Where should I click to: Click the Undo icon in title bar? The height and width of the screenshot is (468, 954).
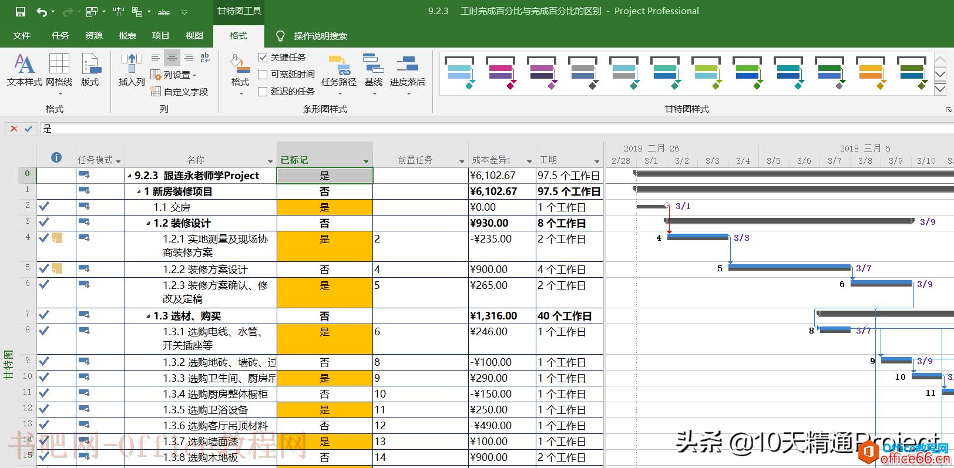(41, 11)
